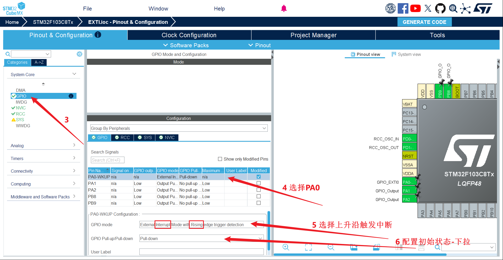Click the GPIO info icon in sidebar

(71, 96)
